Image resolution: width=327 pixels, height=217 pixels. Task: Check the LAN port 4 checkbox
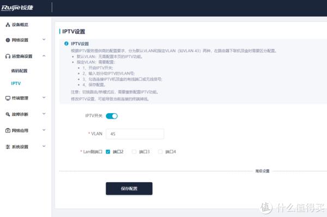click(x=160, y=152)
